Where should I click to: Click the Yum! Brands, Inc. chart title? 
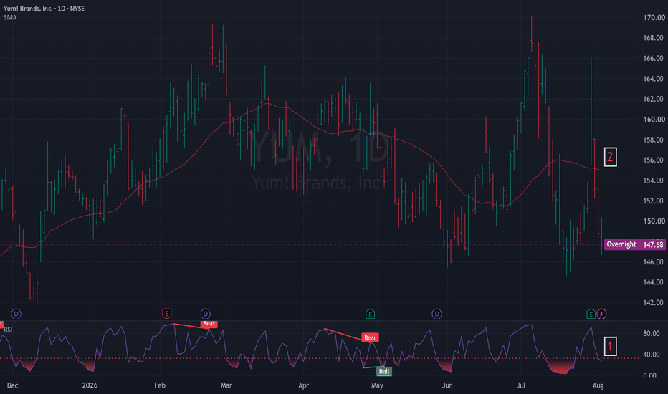(x=44, y=9)
